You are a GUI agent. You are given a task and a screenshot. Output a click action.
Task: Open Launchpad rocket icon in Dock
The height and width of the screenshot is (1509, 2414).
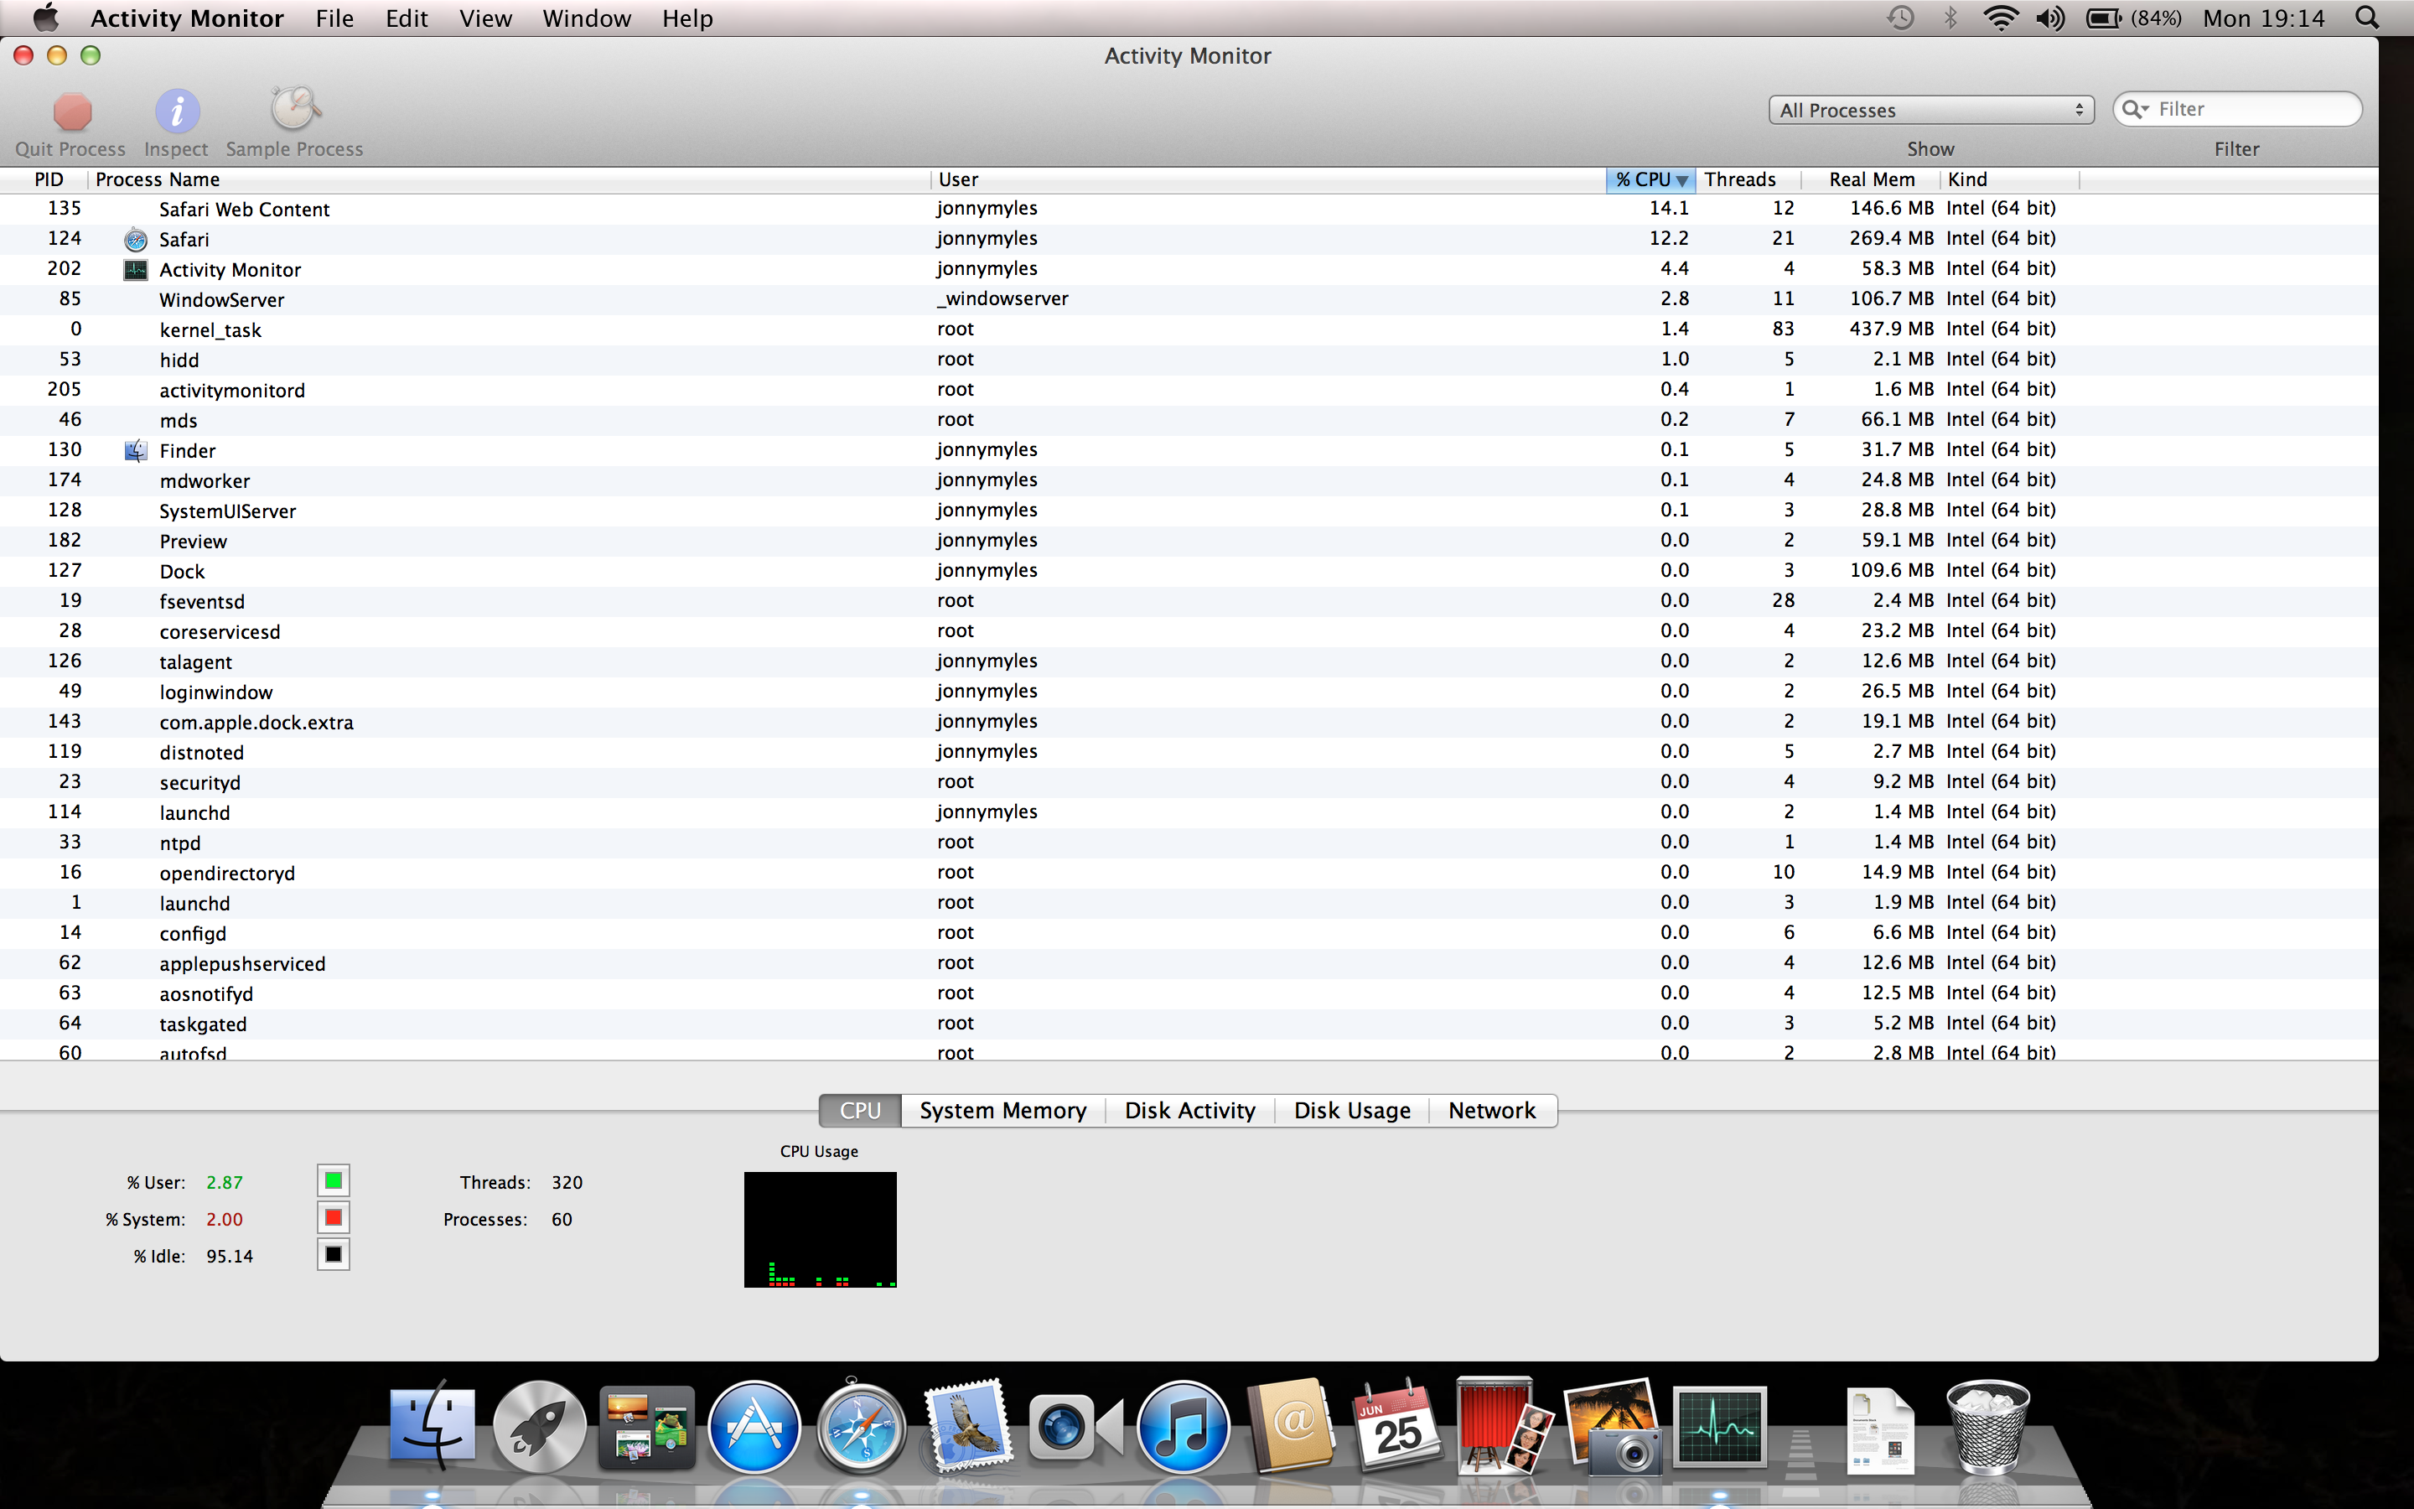[x=540, y=1427]
